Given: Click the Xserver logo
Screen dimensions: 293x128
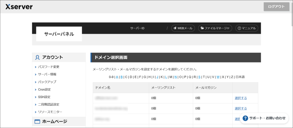Looking at the screenshot, I should (x=19, y=7).
